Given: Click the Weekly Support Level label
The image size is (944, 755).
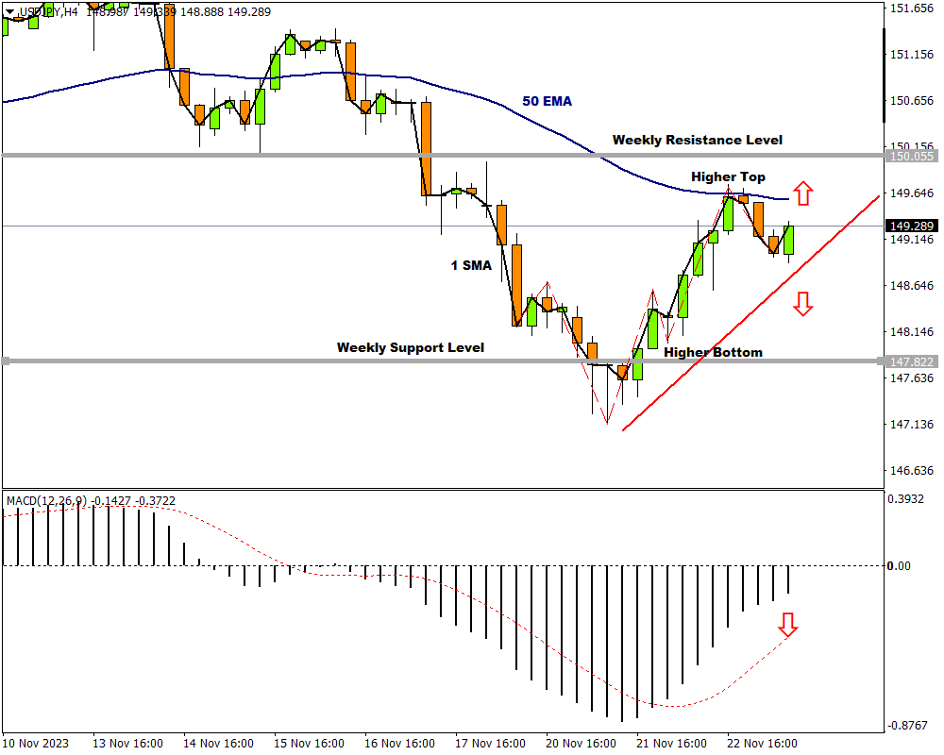Looking at the screenshot, I should coord(410,347).
